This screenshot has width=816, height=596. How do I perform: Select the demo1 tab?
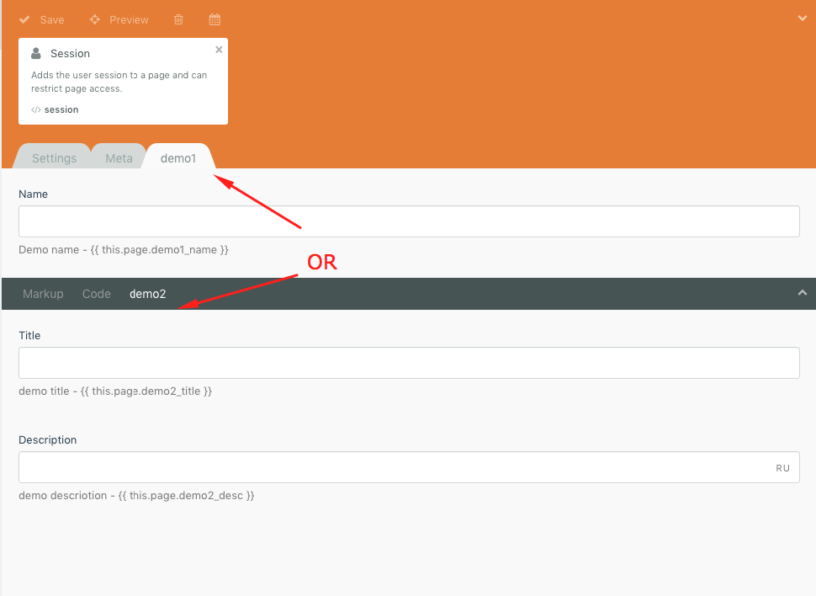click(x=178, y=158)
